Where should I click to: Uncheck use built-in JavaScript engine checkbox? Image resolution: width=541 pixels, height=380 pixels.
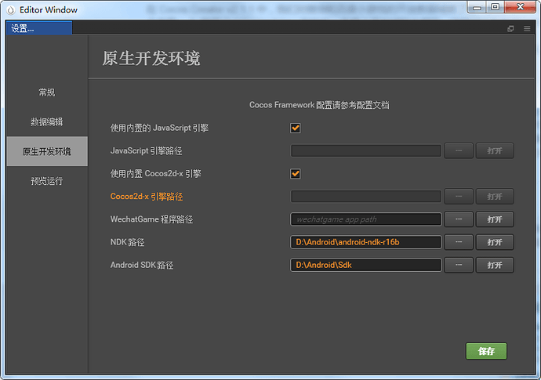click(296, 128)
